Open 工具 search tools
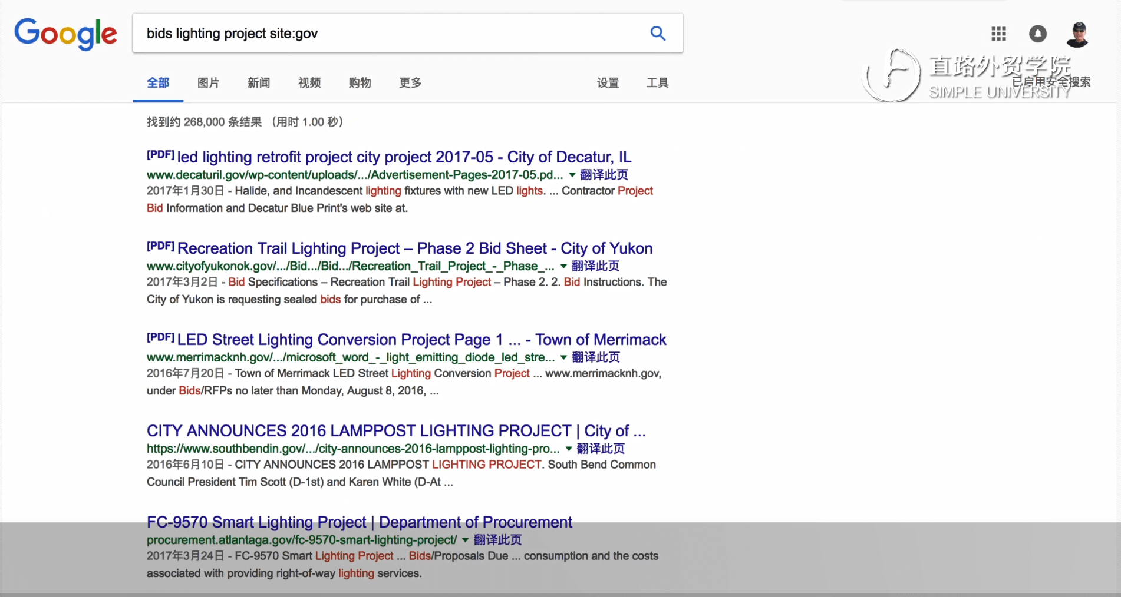This screenshot has height=597, width=1121. pyautogui.click(x=657, y=83)
